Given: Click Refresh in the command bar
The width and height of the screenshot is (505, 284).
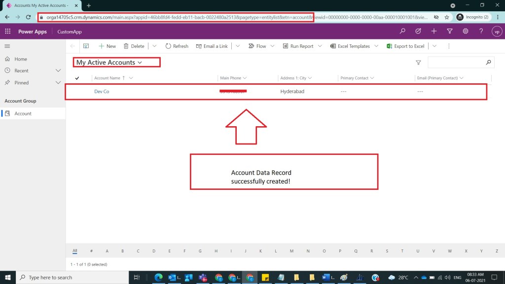Looking at the screenshot, I should 177,46.
